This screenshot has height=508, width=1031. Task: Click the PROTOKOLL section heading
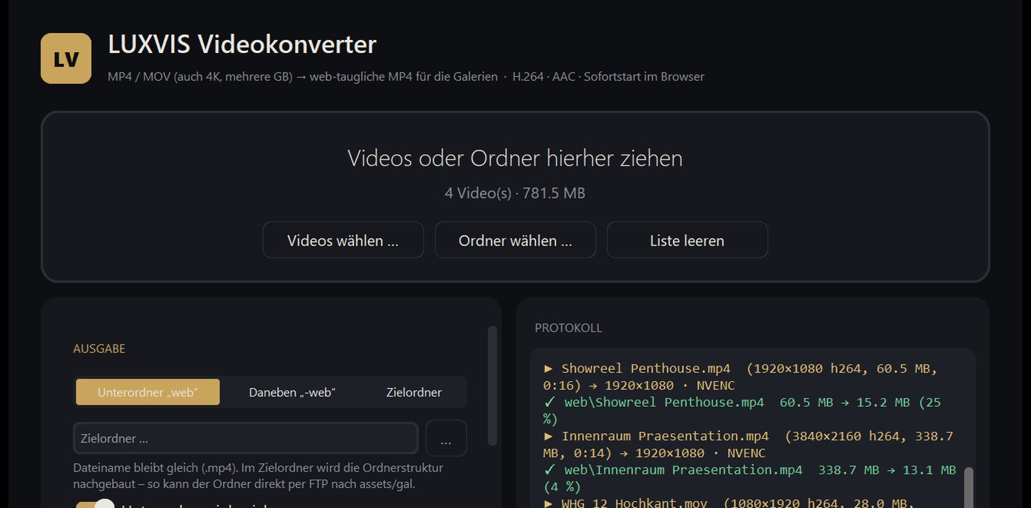pyautogui.click(x=568, y=328)
